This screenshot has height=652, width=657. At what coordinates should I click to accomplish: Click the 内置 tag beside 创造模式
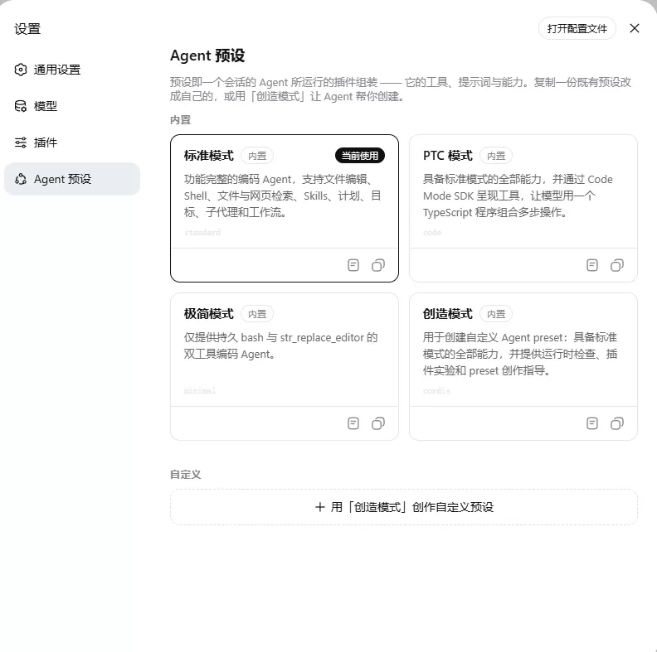click(496, 314)
